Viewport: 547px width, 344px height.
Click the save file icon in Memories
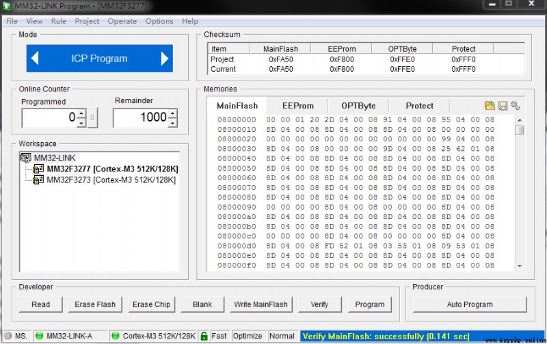pos(503,106)
